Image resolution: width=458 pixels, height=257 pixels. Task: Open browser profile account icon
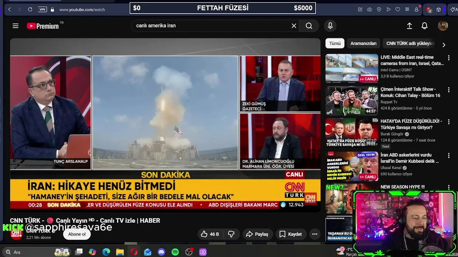(x=416, y=10)
